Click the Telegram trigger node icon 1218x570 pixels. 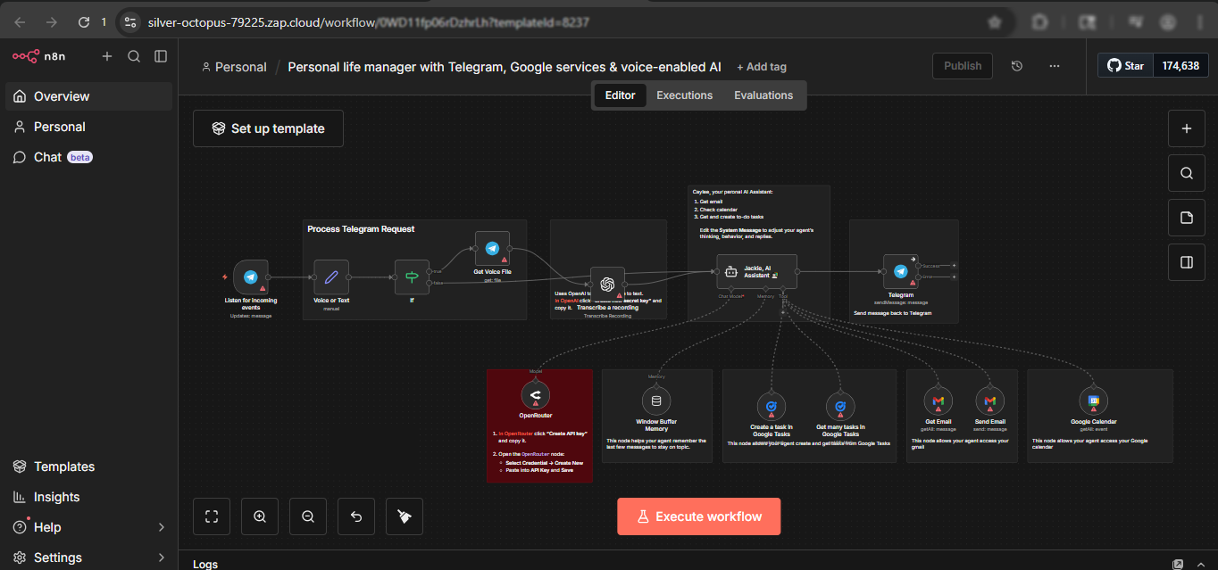pyautogui.click(x=250, y=277)
